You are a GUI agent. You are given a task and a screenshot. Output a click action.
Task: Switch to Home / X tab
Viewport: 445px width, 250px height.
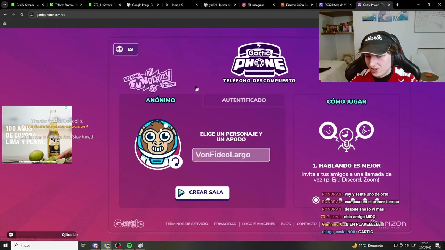click(181, 5)
